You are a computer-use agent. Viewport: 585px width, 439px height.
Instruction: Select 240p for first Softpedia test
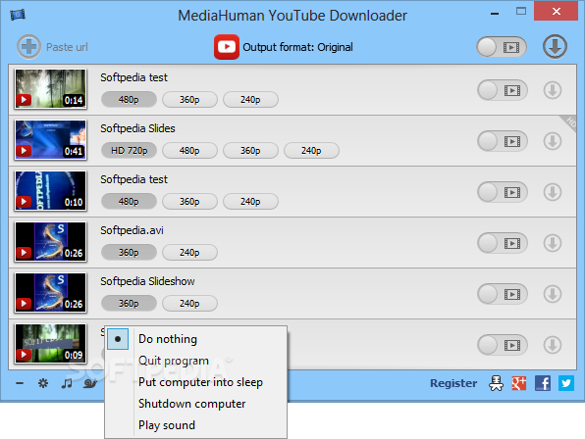(250, 99)
